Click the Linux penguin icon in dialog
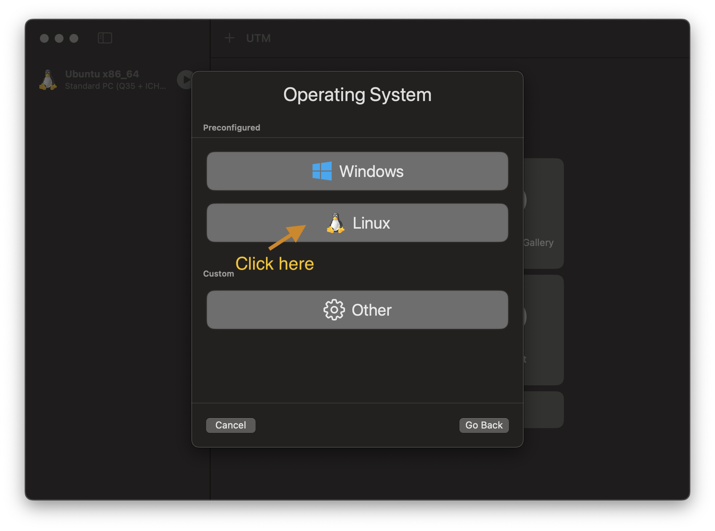The width and height of the screenshot is (715, 531). point(335,223)
